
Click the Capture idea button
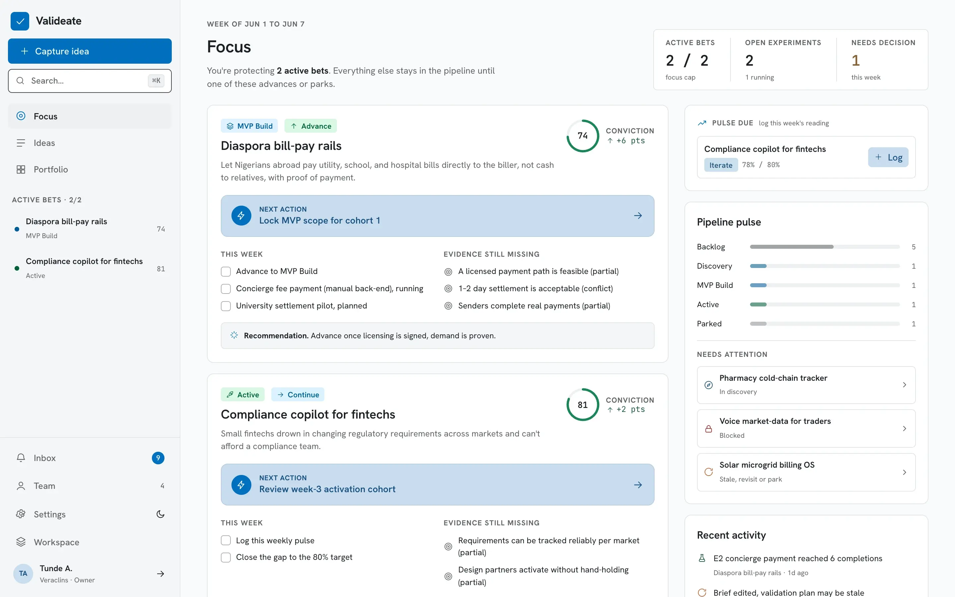coord(90,51)
